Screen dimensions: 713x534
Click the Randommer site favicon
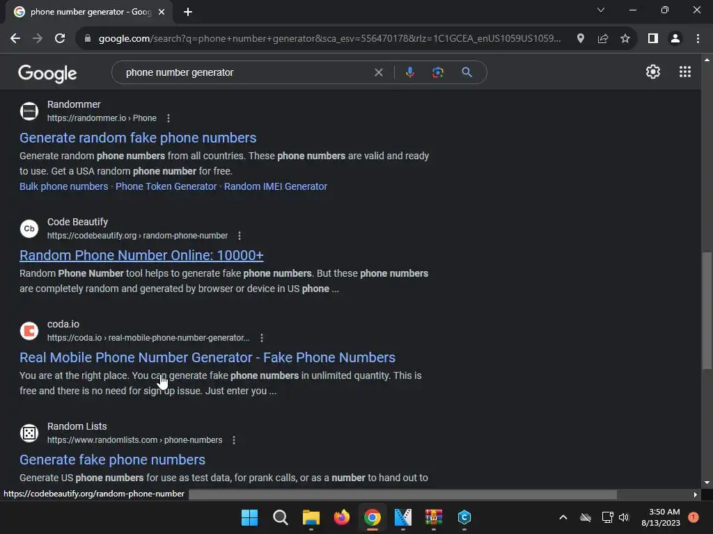[x=29, y=111]
